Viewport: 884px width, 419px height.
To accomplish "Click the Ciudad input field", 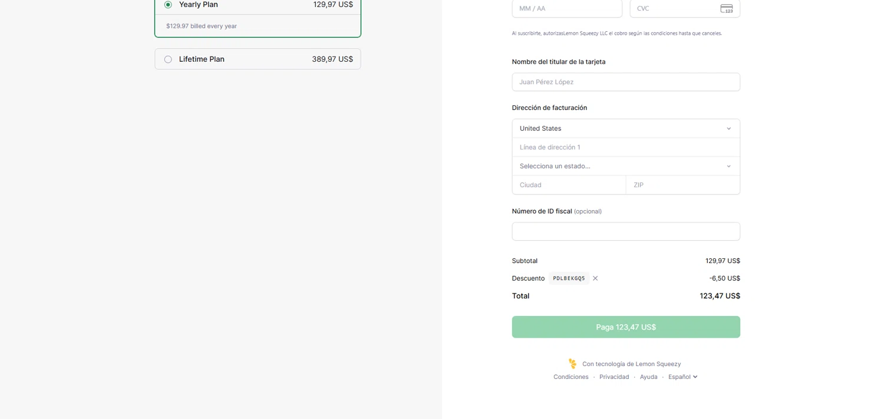I will click(569, 185).
